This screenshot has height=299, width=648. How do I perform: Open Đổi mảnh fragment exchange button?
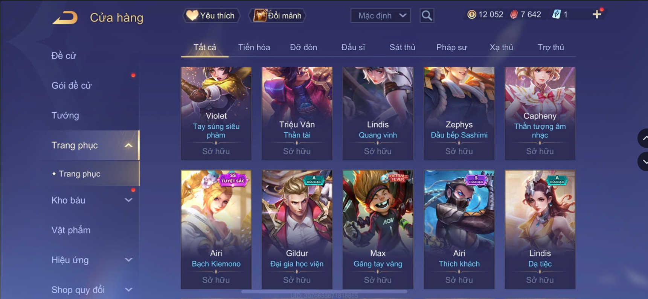tap(277, 16)
